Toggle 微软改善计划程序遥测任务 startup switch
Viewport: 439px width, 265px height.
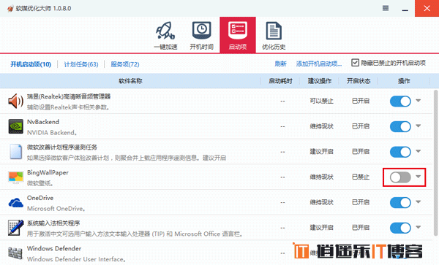click(400, 152)
